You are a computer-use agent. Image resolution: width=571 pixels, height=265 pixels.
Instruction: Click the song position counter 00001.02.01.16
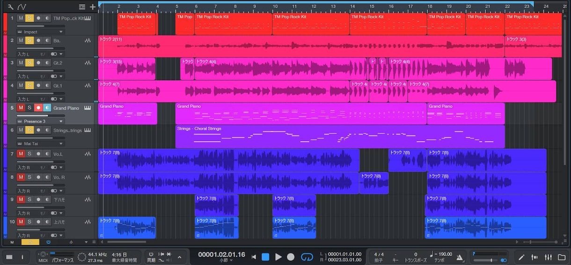click(x=221, y=254)
